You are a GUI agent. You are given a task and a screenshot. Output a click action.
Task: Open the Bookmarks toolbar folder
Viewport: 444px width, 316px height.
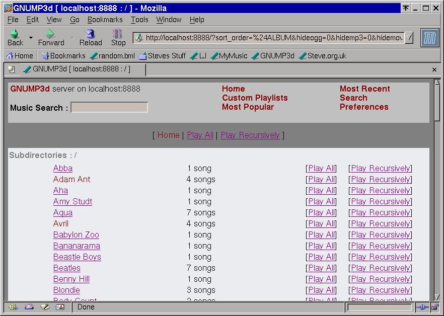point(63,56)
